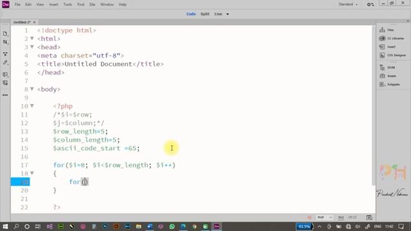
Task: Click the vertical scrollbar of code editor
Action: (374, 105)
